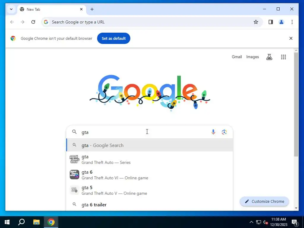Click the holiday Google doodle
The image size is (304, 228).
150,93
